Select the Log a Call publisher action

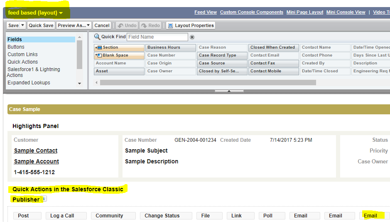[66, 215]
